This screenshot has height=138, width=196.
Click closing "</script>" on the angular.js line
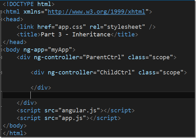[x=119, y=110]
